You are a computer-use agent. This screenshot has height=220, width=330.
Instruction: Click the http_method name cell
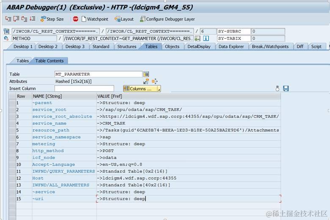coord(64,151)
